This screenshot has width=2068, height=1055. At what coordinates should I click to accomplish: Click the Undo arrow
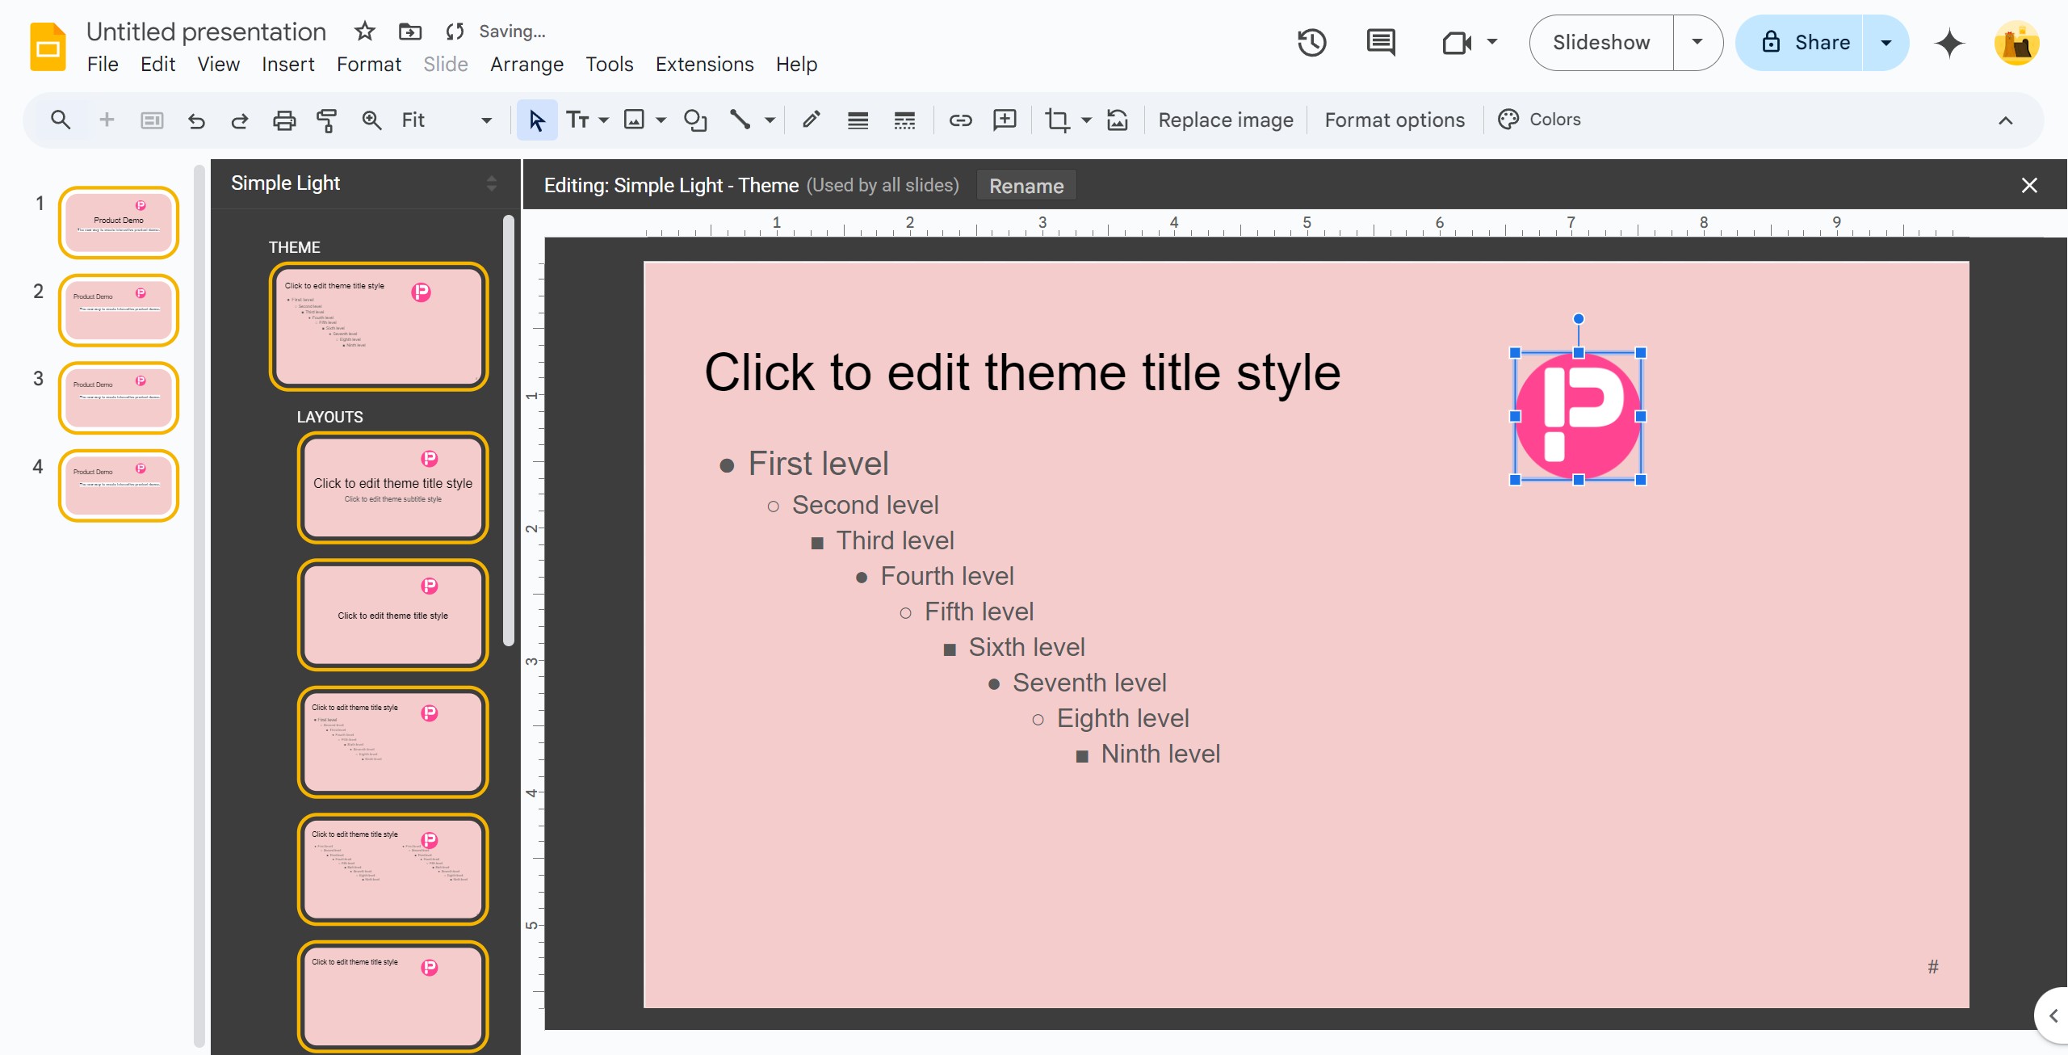196,120
